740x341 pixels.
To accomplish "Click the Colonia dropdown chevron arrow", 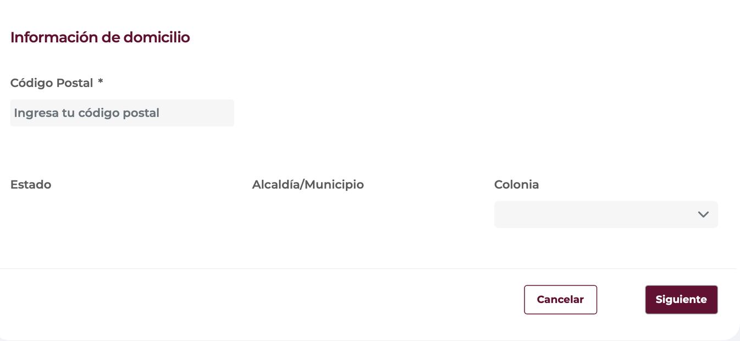I will coord(703,215).
